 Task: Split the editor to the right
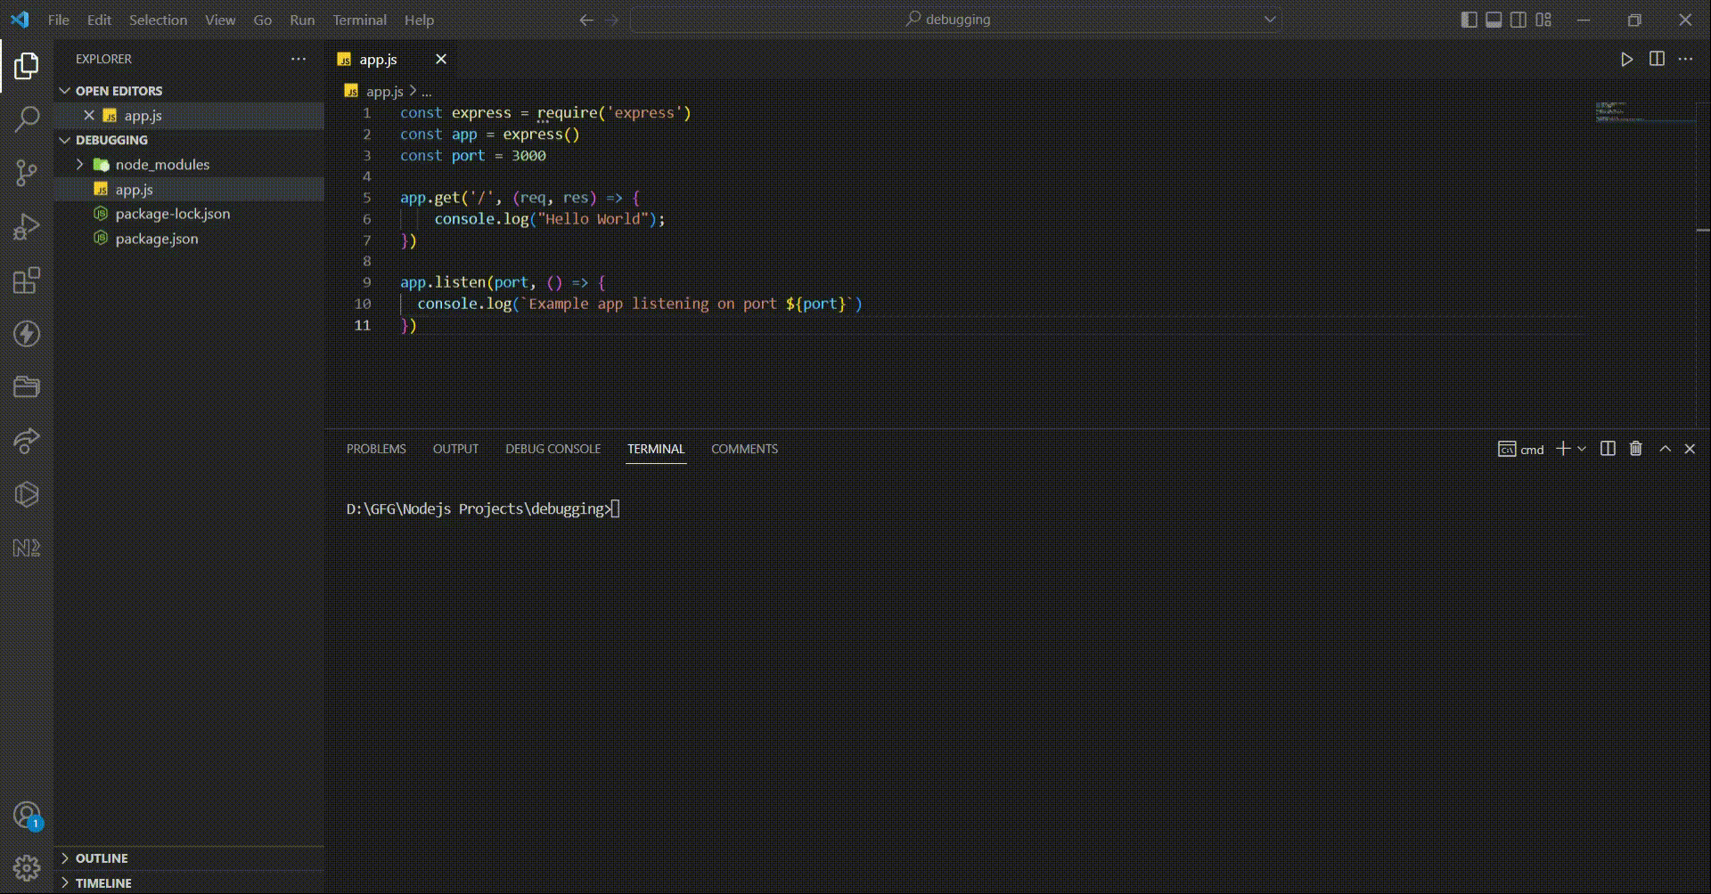(1657, 59)
